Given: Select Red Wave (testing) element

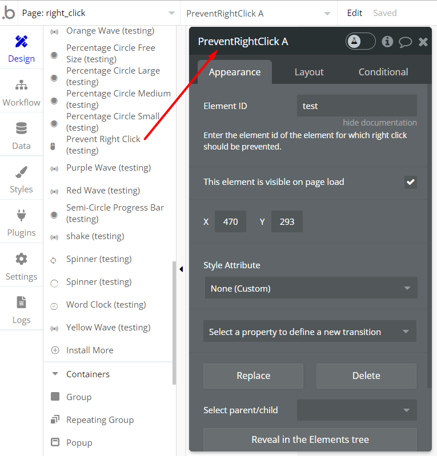Looking at the screenshot, I should pyautogui.click(x=103, y=191).
